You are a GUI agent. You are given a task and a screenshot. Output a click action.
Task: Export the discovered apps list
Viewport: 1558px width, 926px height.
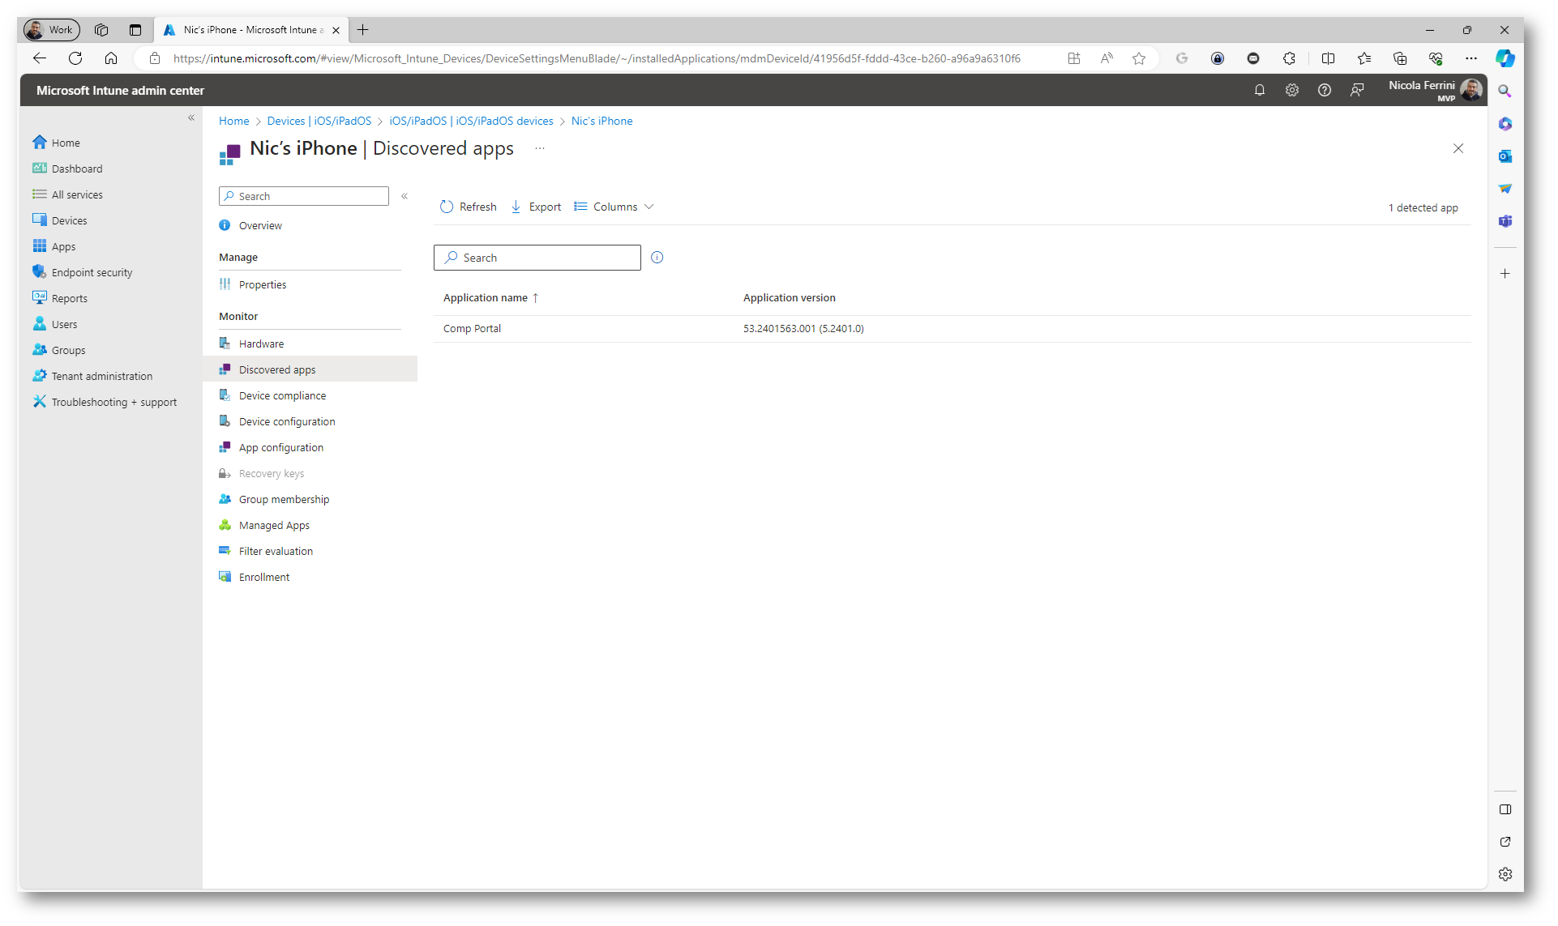tap(536, 207)
